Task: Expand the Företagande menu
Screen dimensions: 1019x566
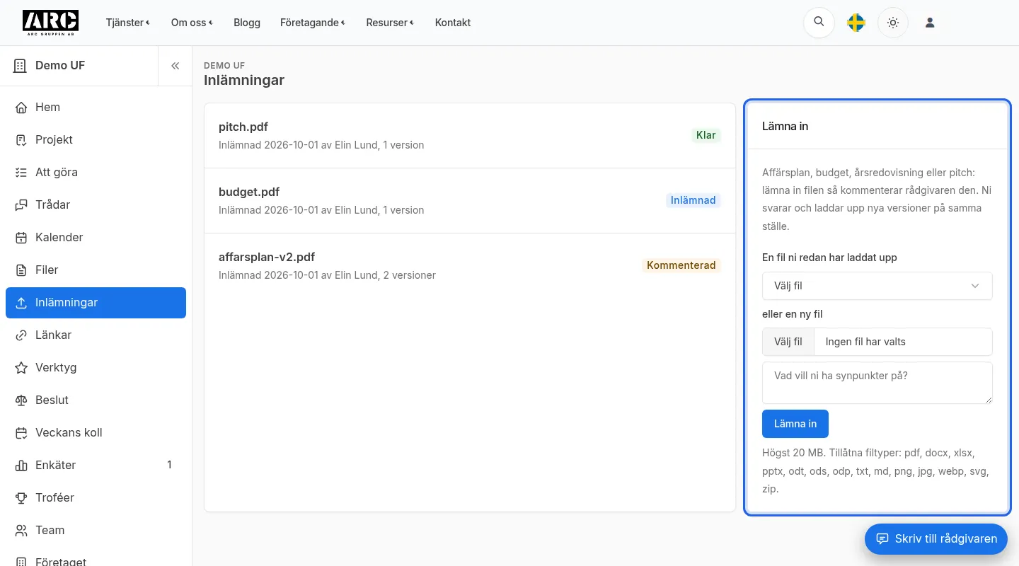Action: [x=313, y=23]
